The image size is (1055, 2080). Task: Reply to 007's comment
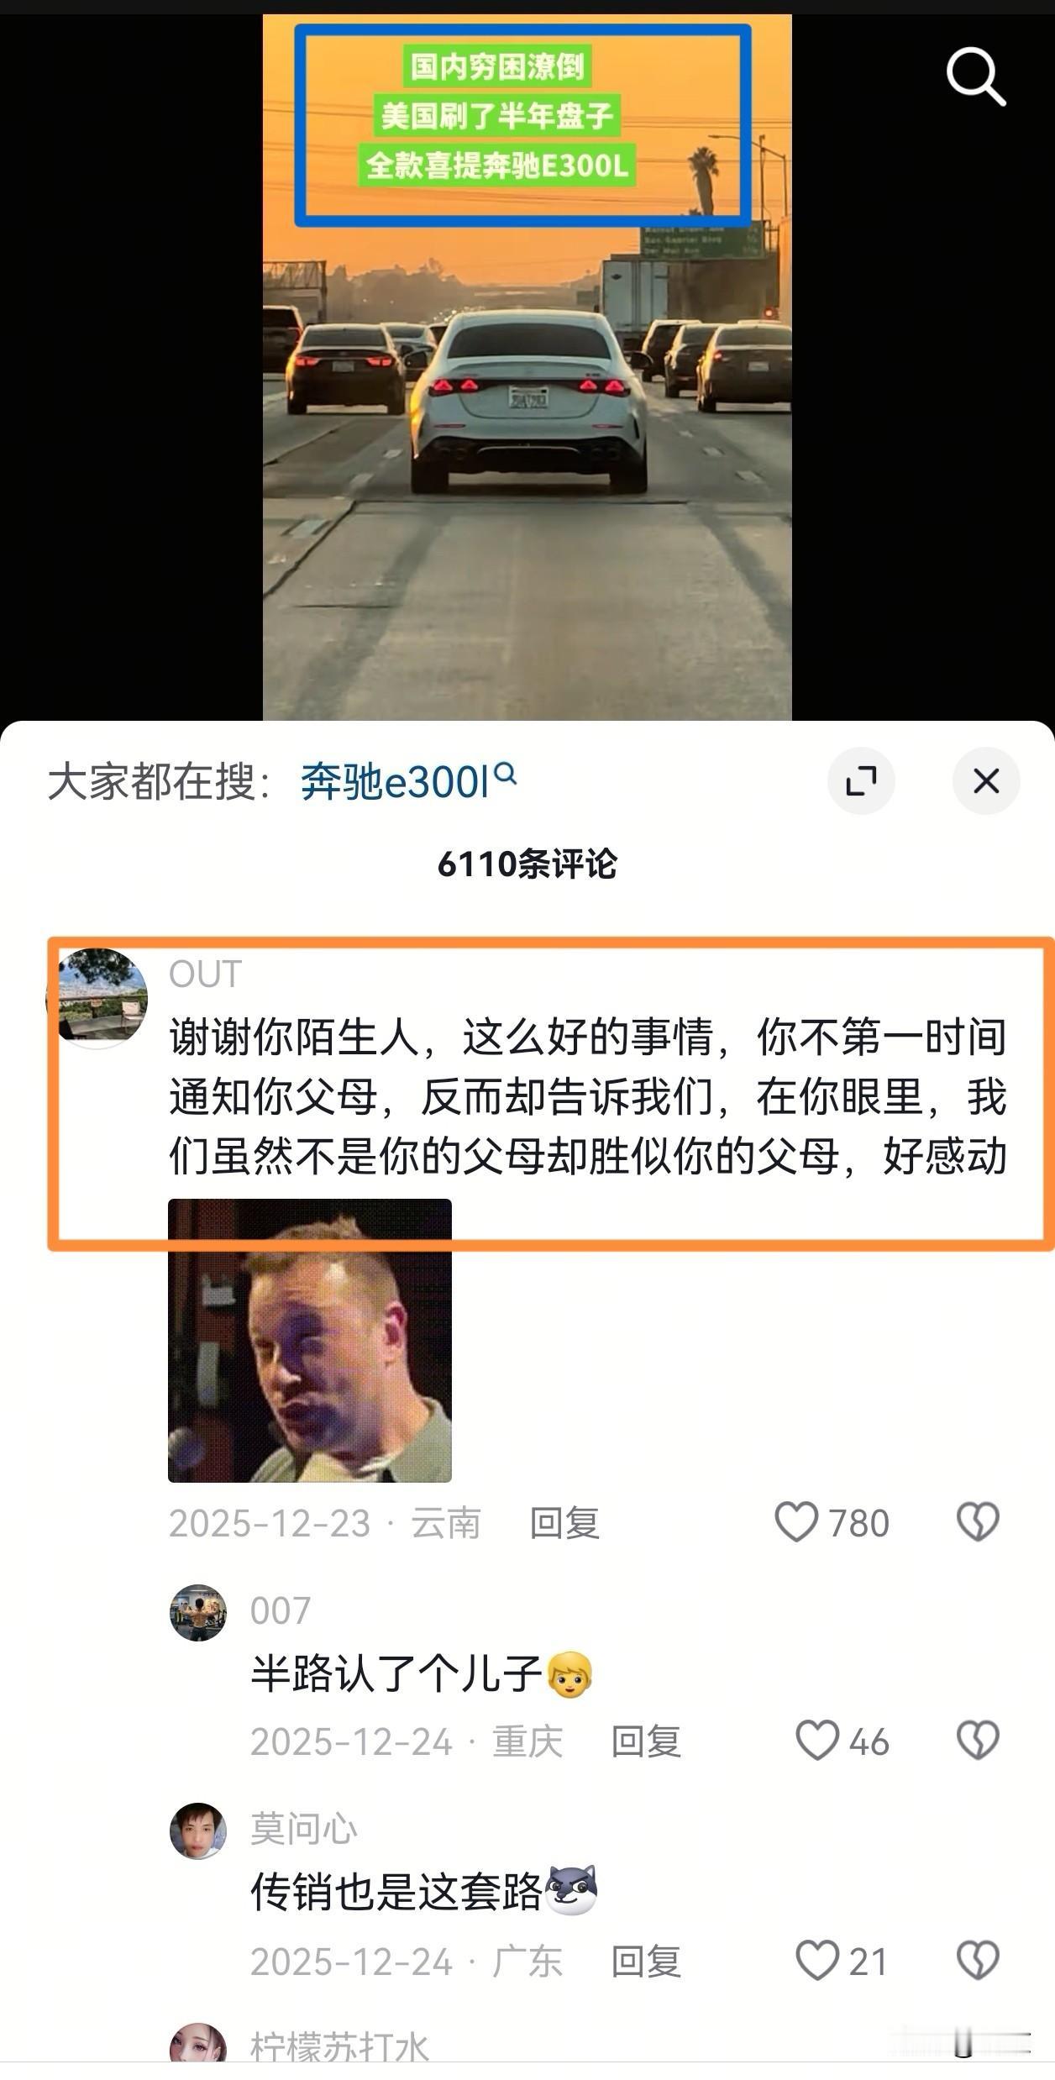click(646, 1741)
